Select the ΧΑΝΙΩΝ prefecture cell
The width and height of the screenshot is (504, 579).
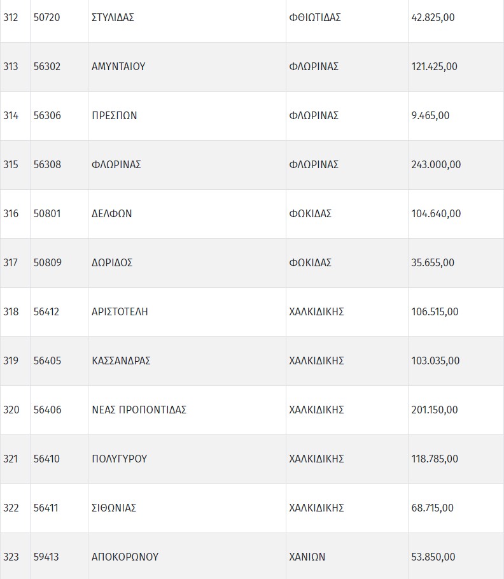307,557
